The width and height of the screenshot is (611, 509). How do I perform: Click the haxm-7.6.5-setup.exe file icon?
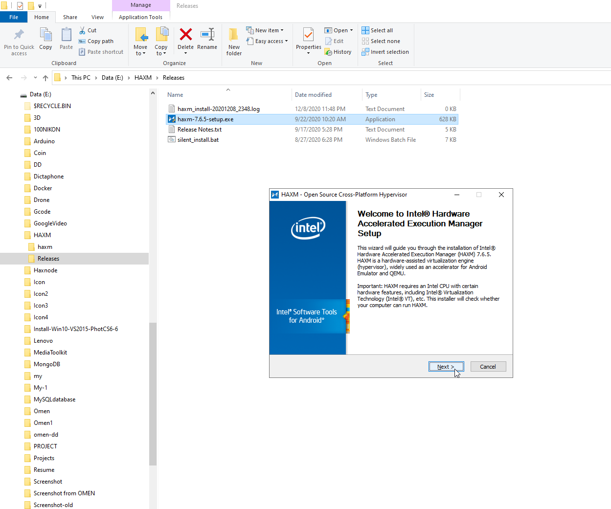[172, 119]
